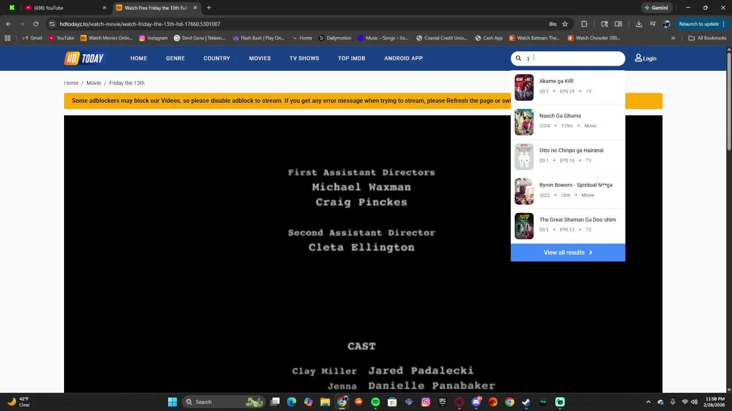Expand the hidden bookmarks chevron
Image resolution: width=732 pixels, height=411 pixels.
tap(673, 38)
